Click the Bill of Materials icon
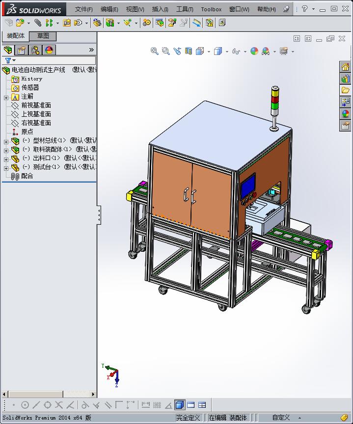Screen dimensions: 353x424 click(x=160, y=23)
